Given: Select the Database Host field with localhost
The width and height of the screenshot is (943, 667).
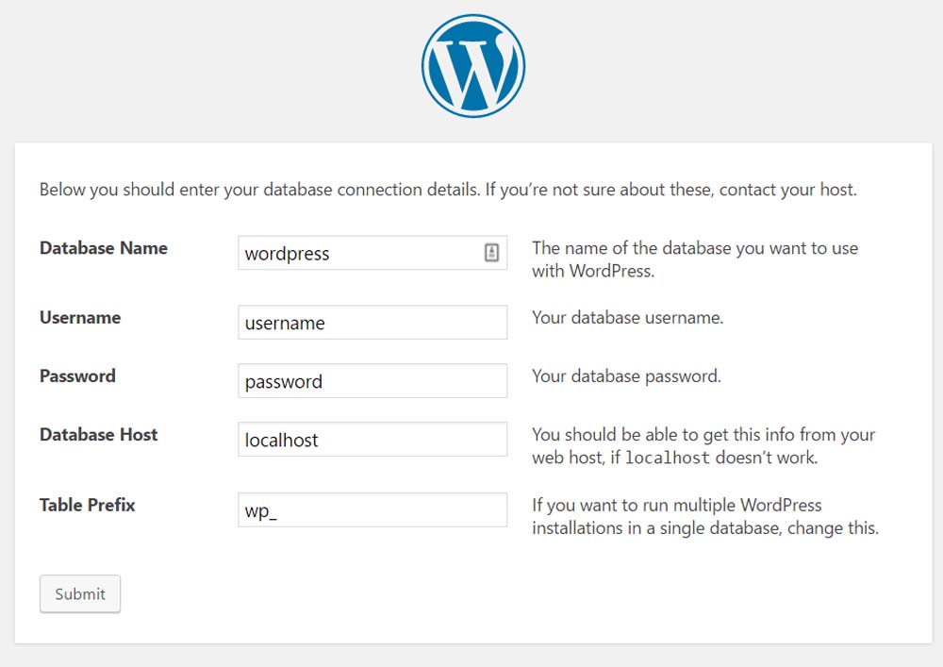Looking at the screenshot, I should point(372,439).
